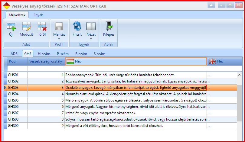The width and height of the screenshot is (245, 142).
Task: Expand the Mentés dropdown arrow
Action: [59, 39]
